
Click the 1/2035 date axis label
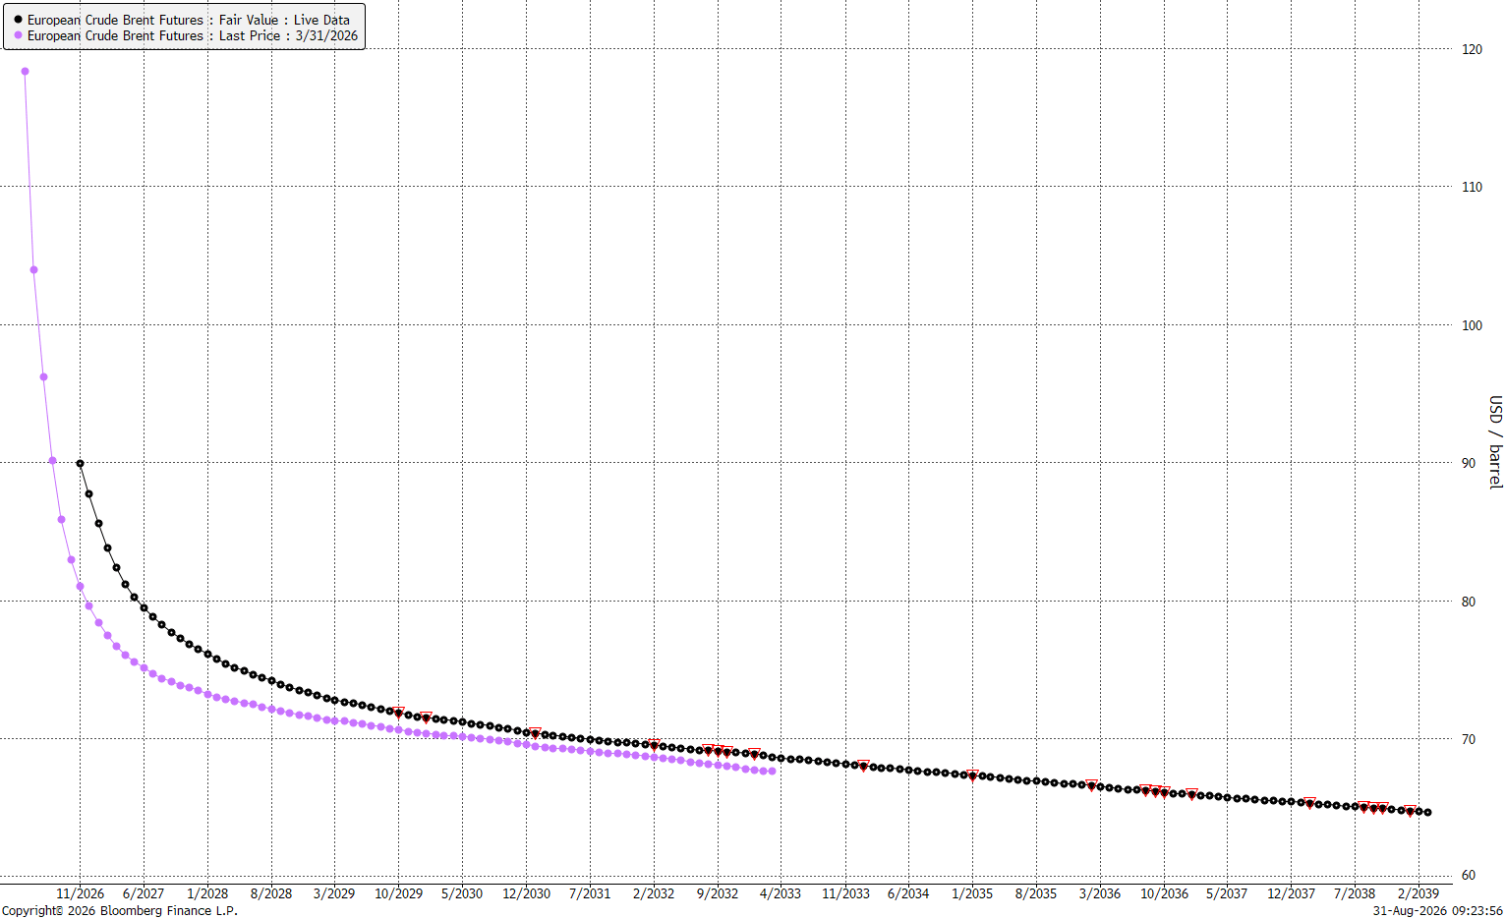(x=972, y=893)
